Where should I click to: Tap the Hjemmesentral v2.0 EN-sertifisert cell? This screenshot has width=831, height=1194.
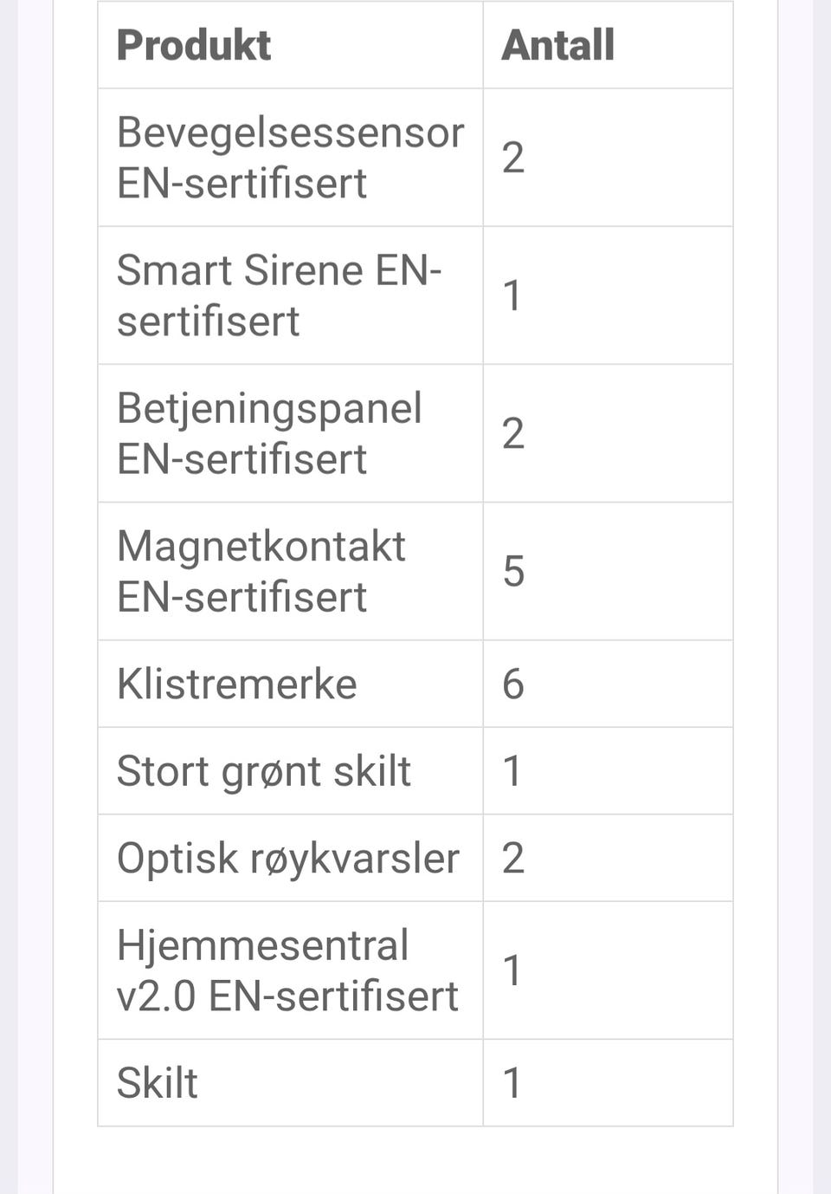pos(287,970)
